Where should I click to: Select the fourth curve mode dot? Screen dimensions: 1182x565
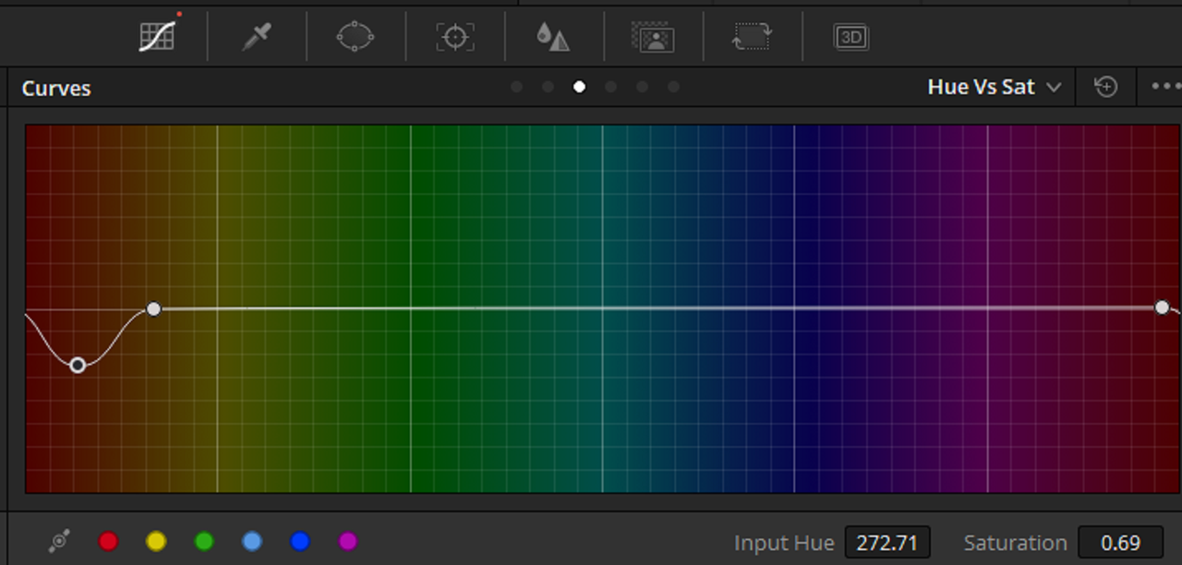pos(610,87)
